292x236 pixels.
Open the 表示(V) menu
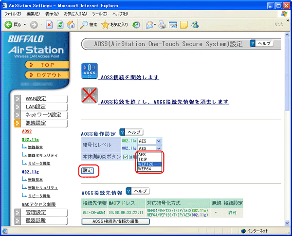coord(52,14)
